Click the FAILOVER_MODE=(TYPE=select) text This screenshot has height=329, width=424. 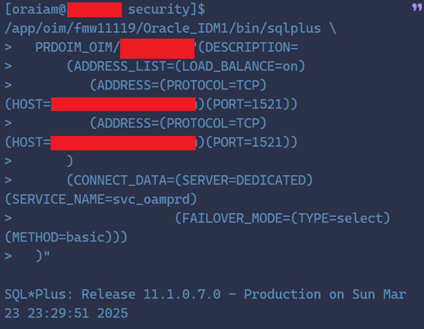[283, 218]
